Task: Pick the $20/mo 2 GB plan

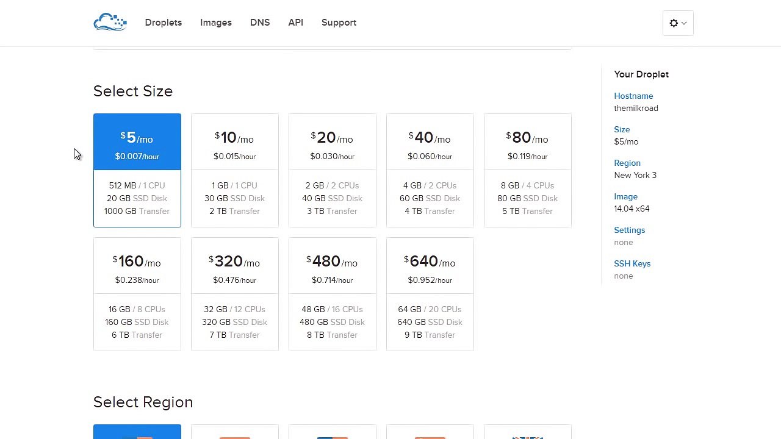Action: pyautogui.click(x=333, y=170)
